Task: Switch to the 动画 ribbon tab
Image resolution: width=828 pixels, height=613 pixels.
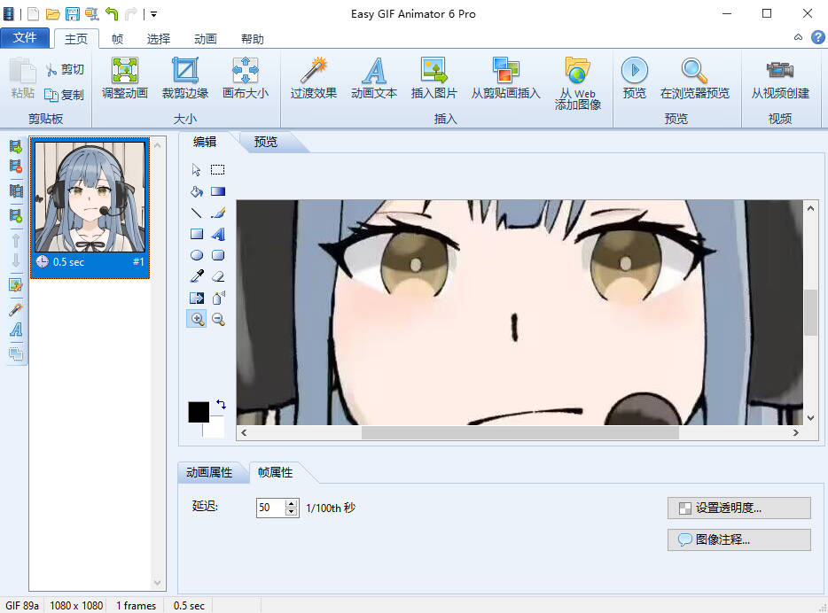Action: click(x=206, y=39)
